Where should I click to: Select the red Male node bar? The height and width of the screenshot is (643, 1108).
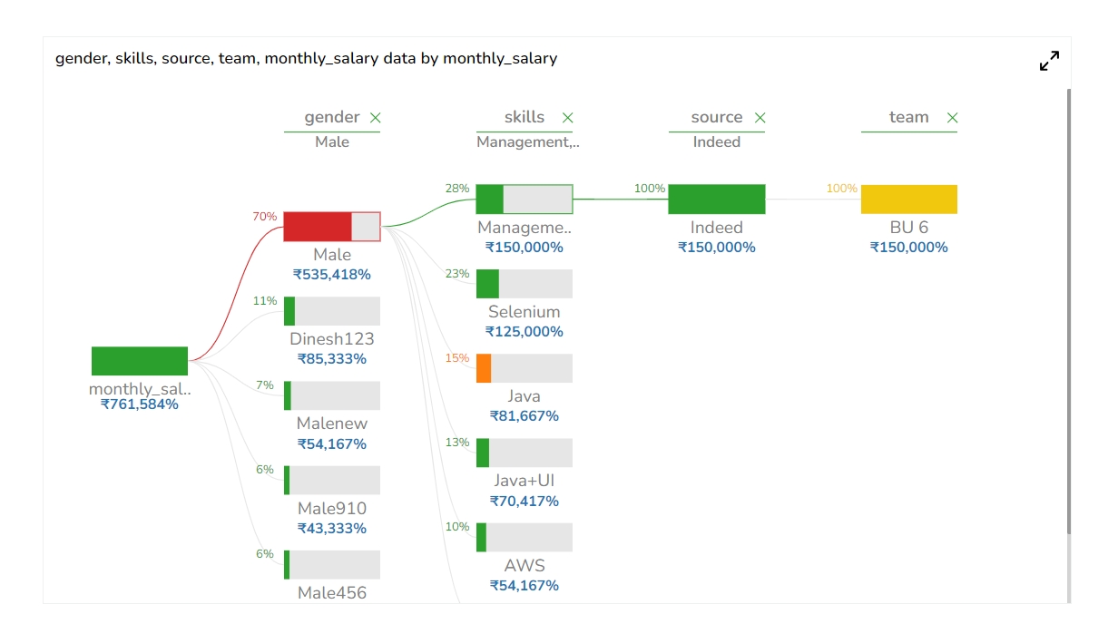click(331, 227)
